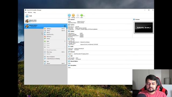
Task: Click the Boot Order value in System
Action: click(x=81, y=28)
